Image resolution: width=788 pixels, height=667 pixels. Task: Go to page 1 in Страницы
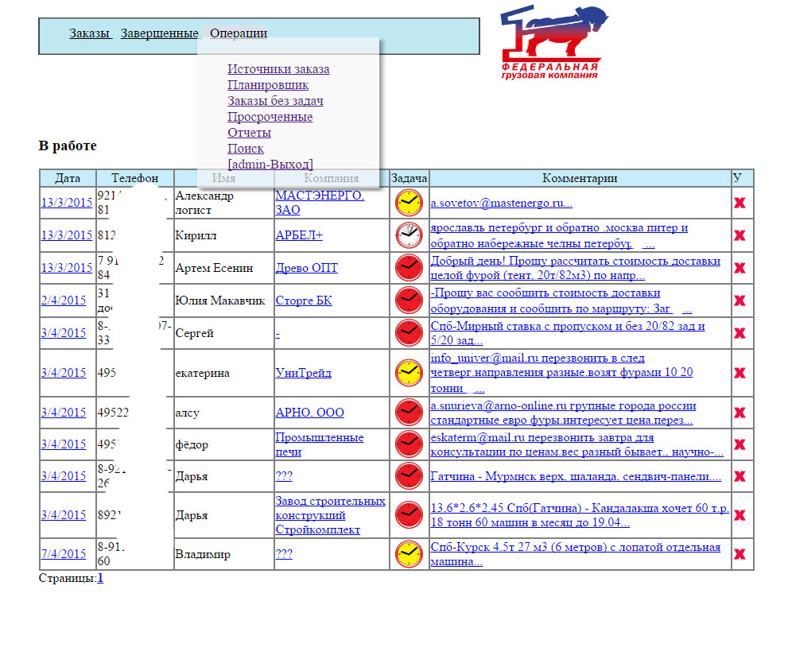(100, 578)
